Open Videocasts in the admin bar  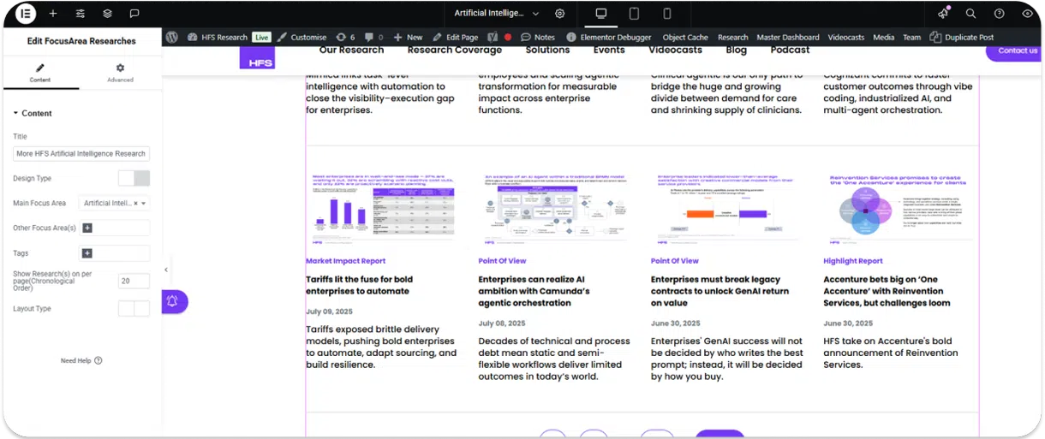pyautogui.click(x=846, y=37)
